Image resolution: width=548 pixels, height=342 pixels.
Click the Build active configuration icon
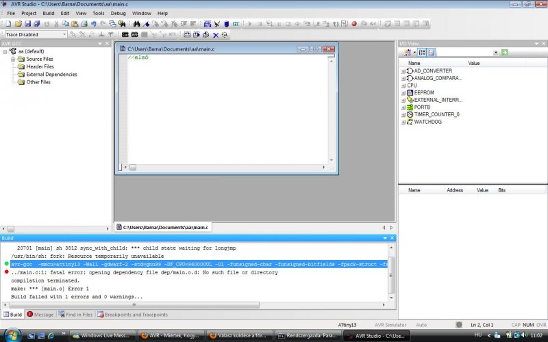(187, 35)
